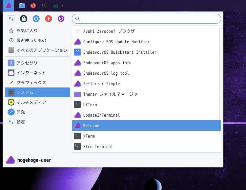Launch EndeavourOS Quickstart Installer
Screen dimensions: 246x190
(146, 52)
